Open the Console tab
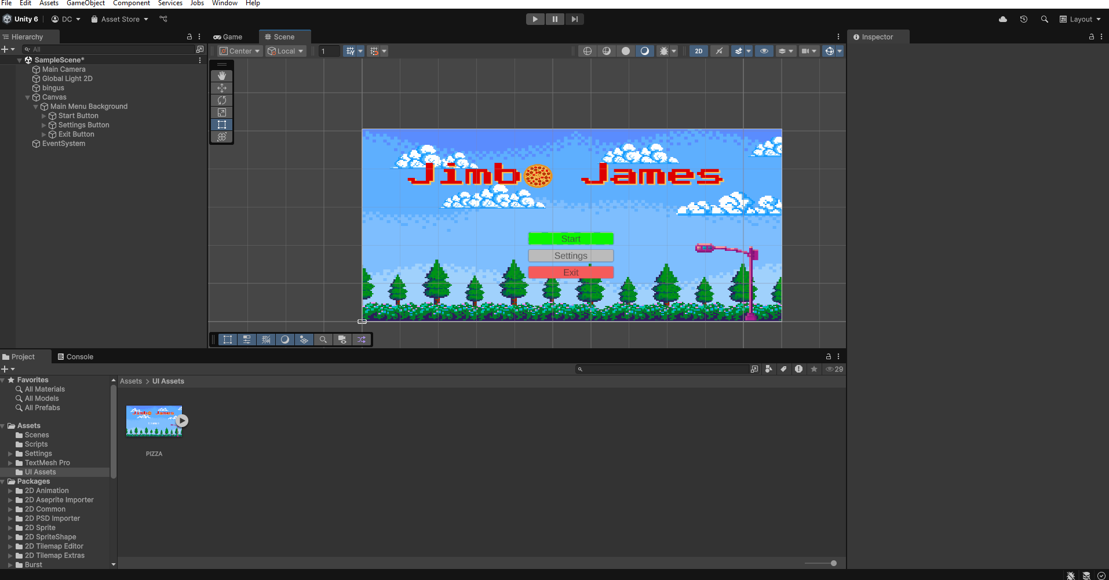Image resolution: width=1109 pixels, height=580 pixels. (x=79, y=356)
